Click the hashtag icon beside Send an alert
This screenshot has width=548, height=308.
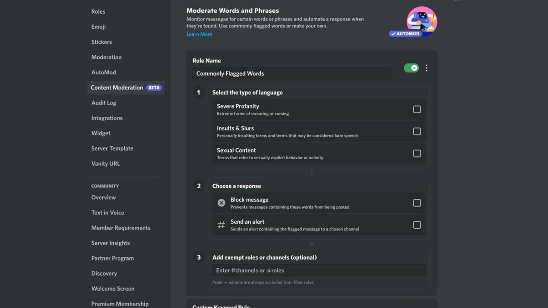(221, 224)
